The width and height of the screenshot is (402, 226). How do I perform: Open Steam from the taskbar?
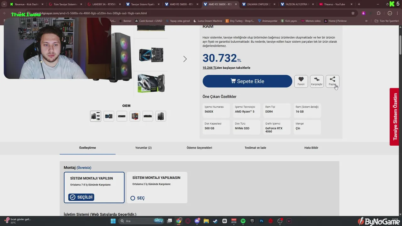(215, 221)
